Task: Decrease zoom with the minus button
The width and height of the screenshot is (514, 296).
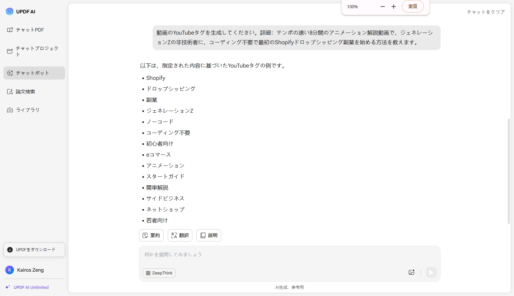Action: (383, 7)
